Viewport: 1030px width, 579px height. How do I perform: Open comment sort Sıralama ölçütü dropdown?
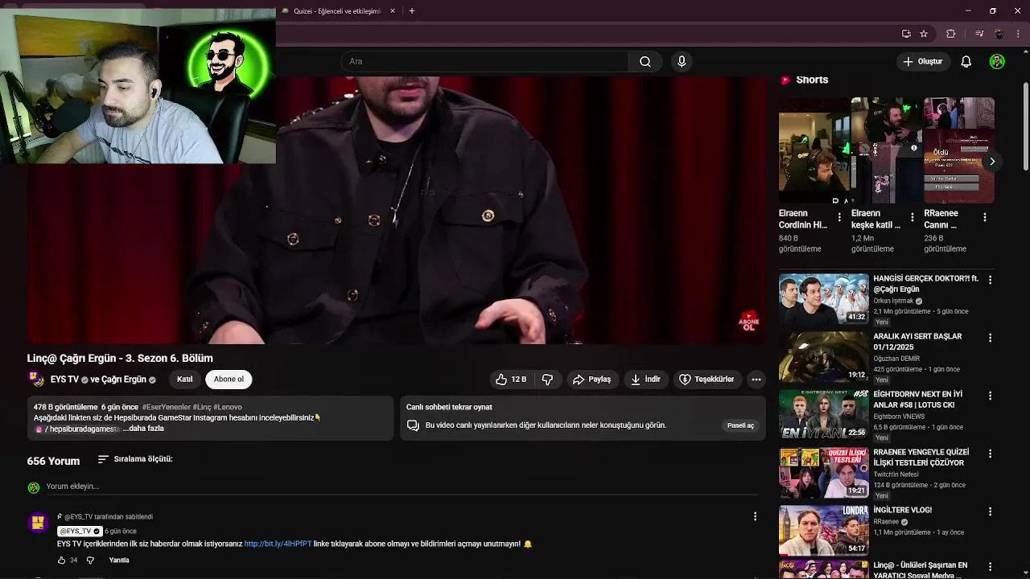point(135,459)
